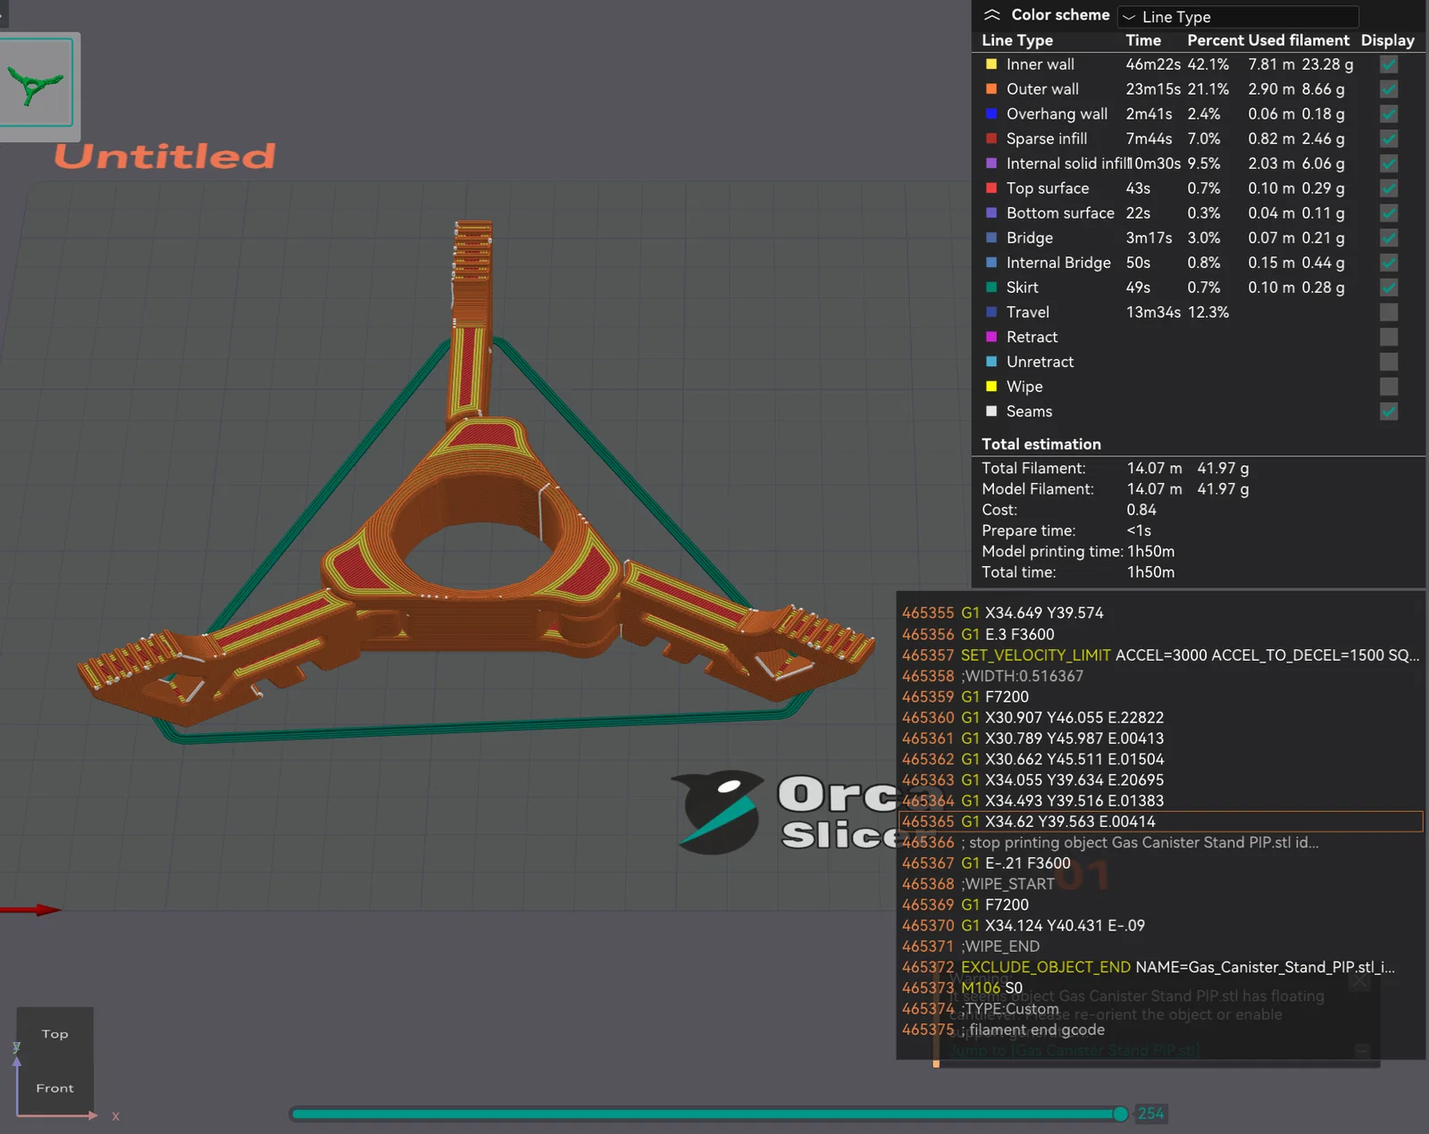Enable Retract display checkbox
The width and height of the screenshot is (1429, 1134).
click(1388, 337)
